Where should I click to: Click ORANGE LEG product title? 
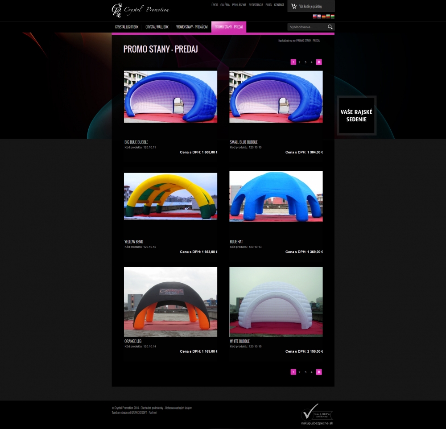[x=133, y=341]
